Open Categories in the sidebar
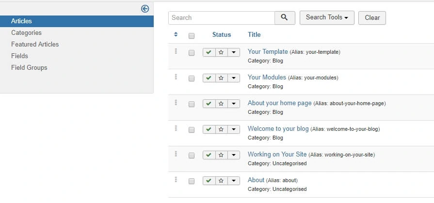 pos(26,32)
